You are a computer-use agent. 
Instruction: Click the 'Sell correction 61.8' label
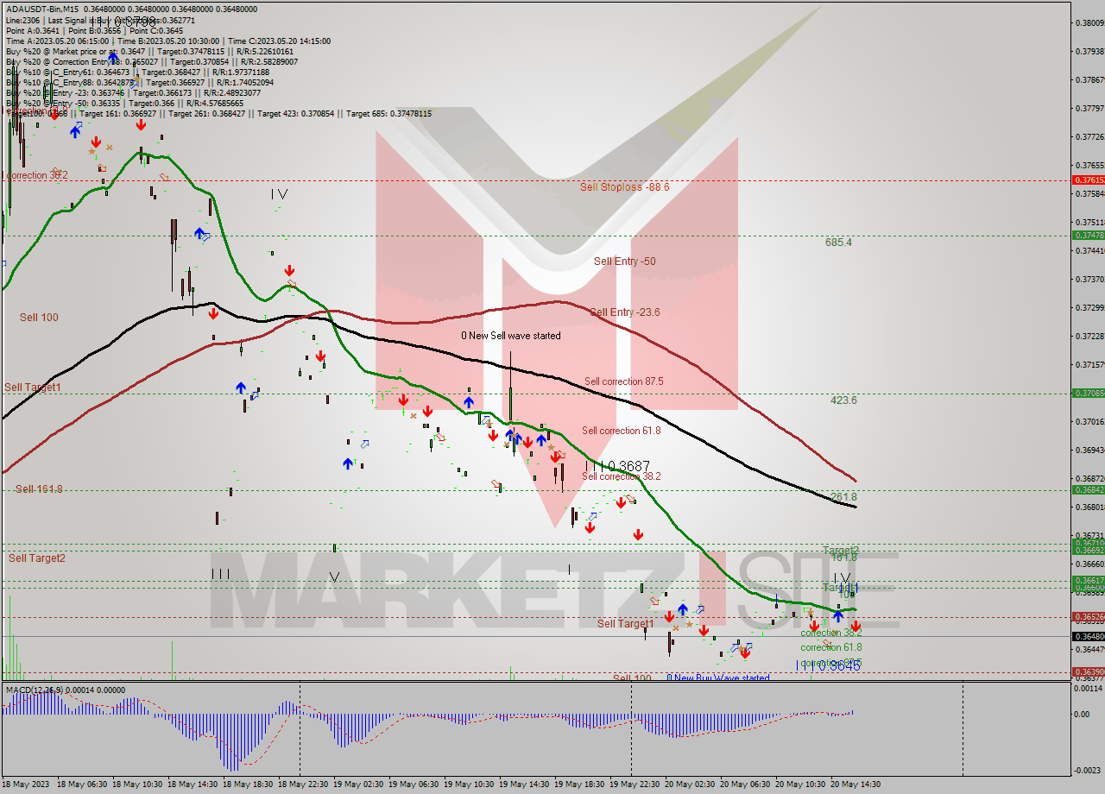(x=621, y=430)
